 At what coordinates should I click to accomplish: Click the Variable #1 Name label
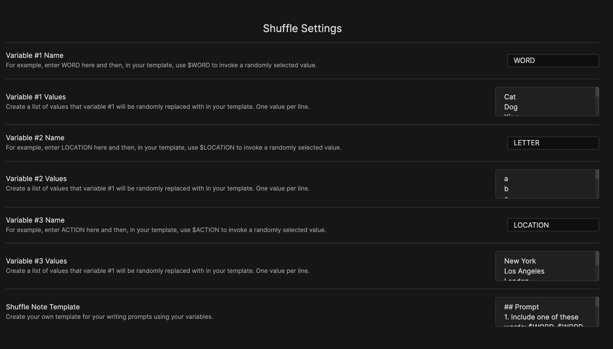click(35, 55)
